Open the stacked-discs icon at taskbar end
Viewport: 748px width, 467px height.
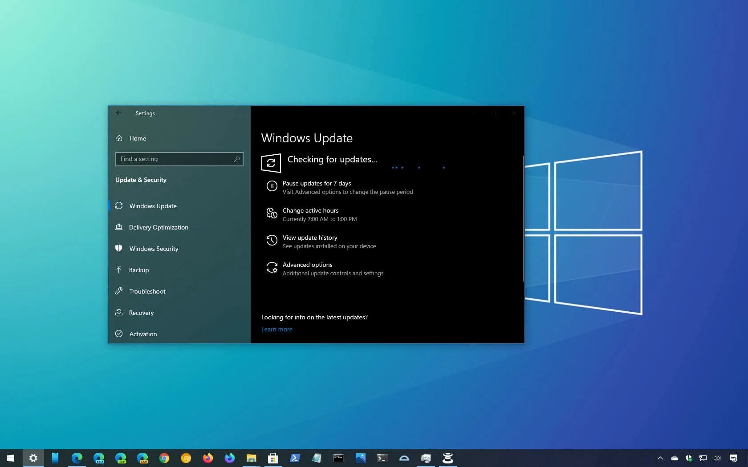(447, 458)
